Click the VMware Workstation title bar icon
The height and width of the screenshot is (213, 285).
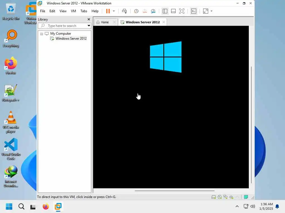coord(40,3)
